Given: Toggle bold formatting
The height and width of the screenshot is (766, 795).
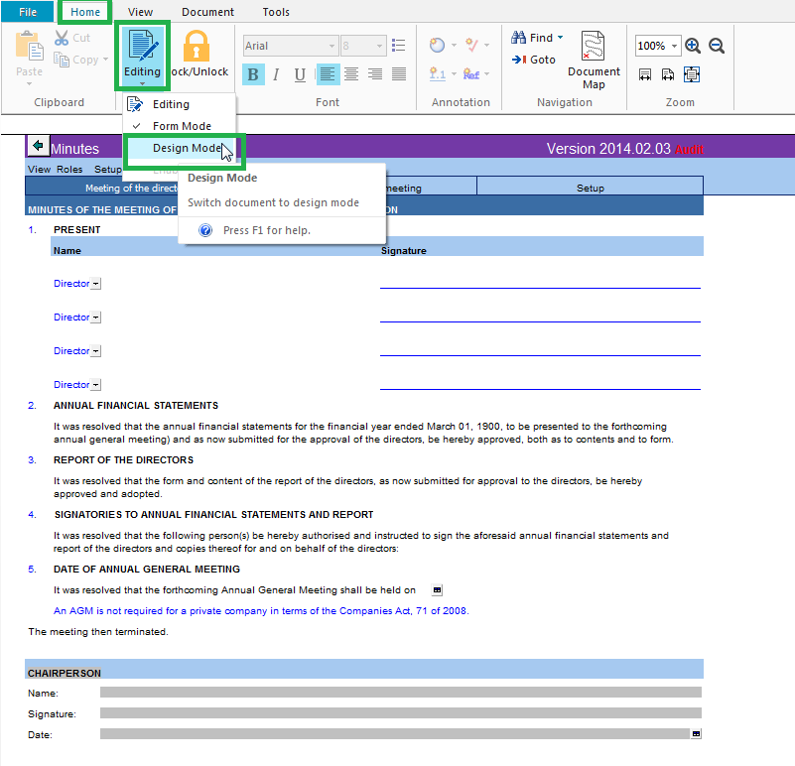Looking at the screenshot, I should click(252, 74).
